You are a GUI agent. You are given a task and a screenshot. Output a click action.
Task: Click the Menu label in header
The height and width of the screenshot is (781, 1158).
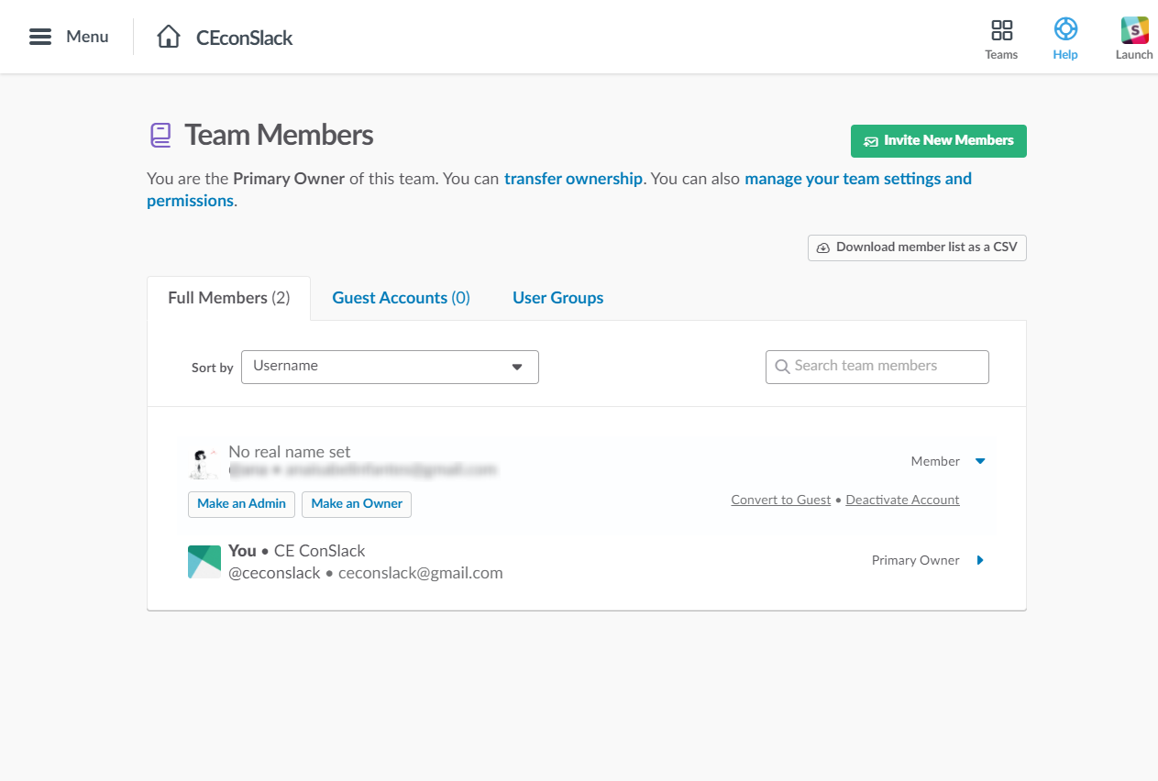(x=87, y=37)
